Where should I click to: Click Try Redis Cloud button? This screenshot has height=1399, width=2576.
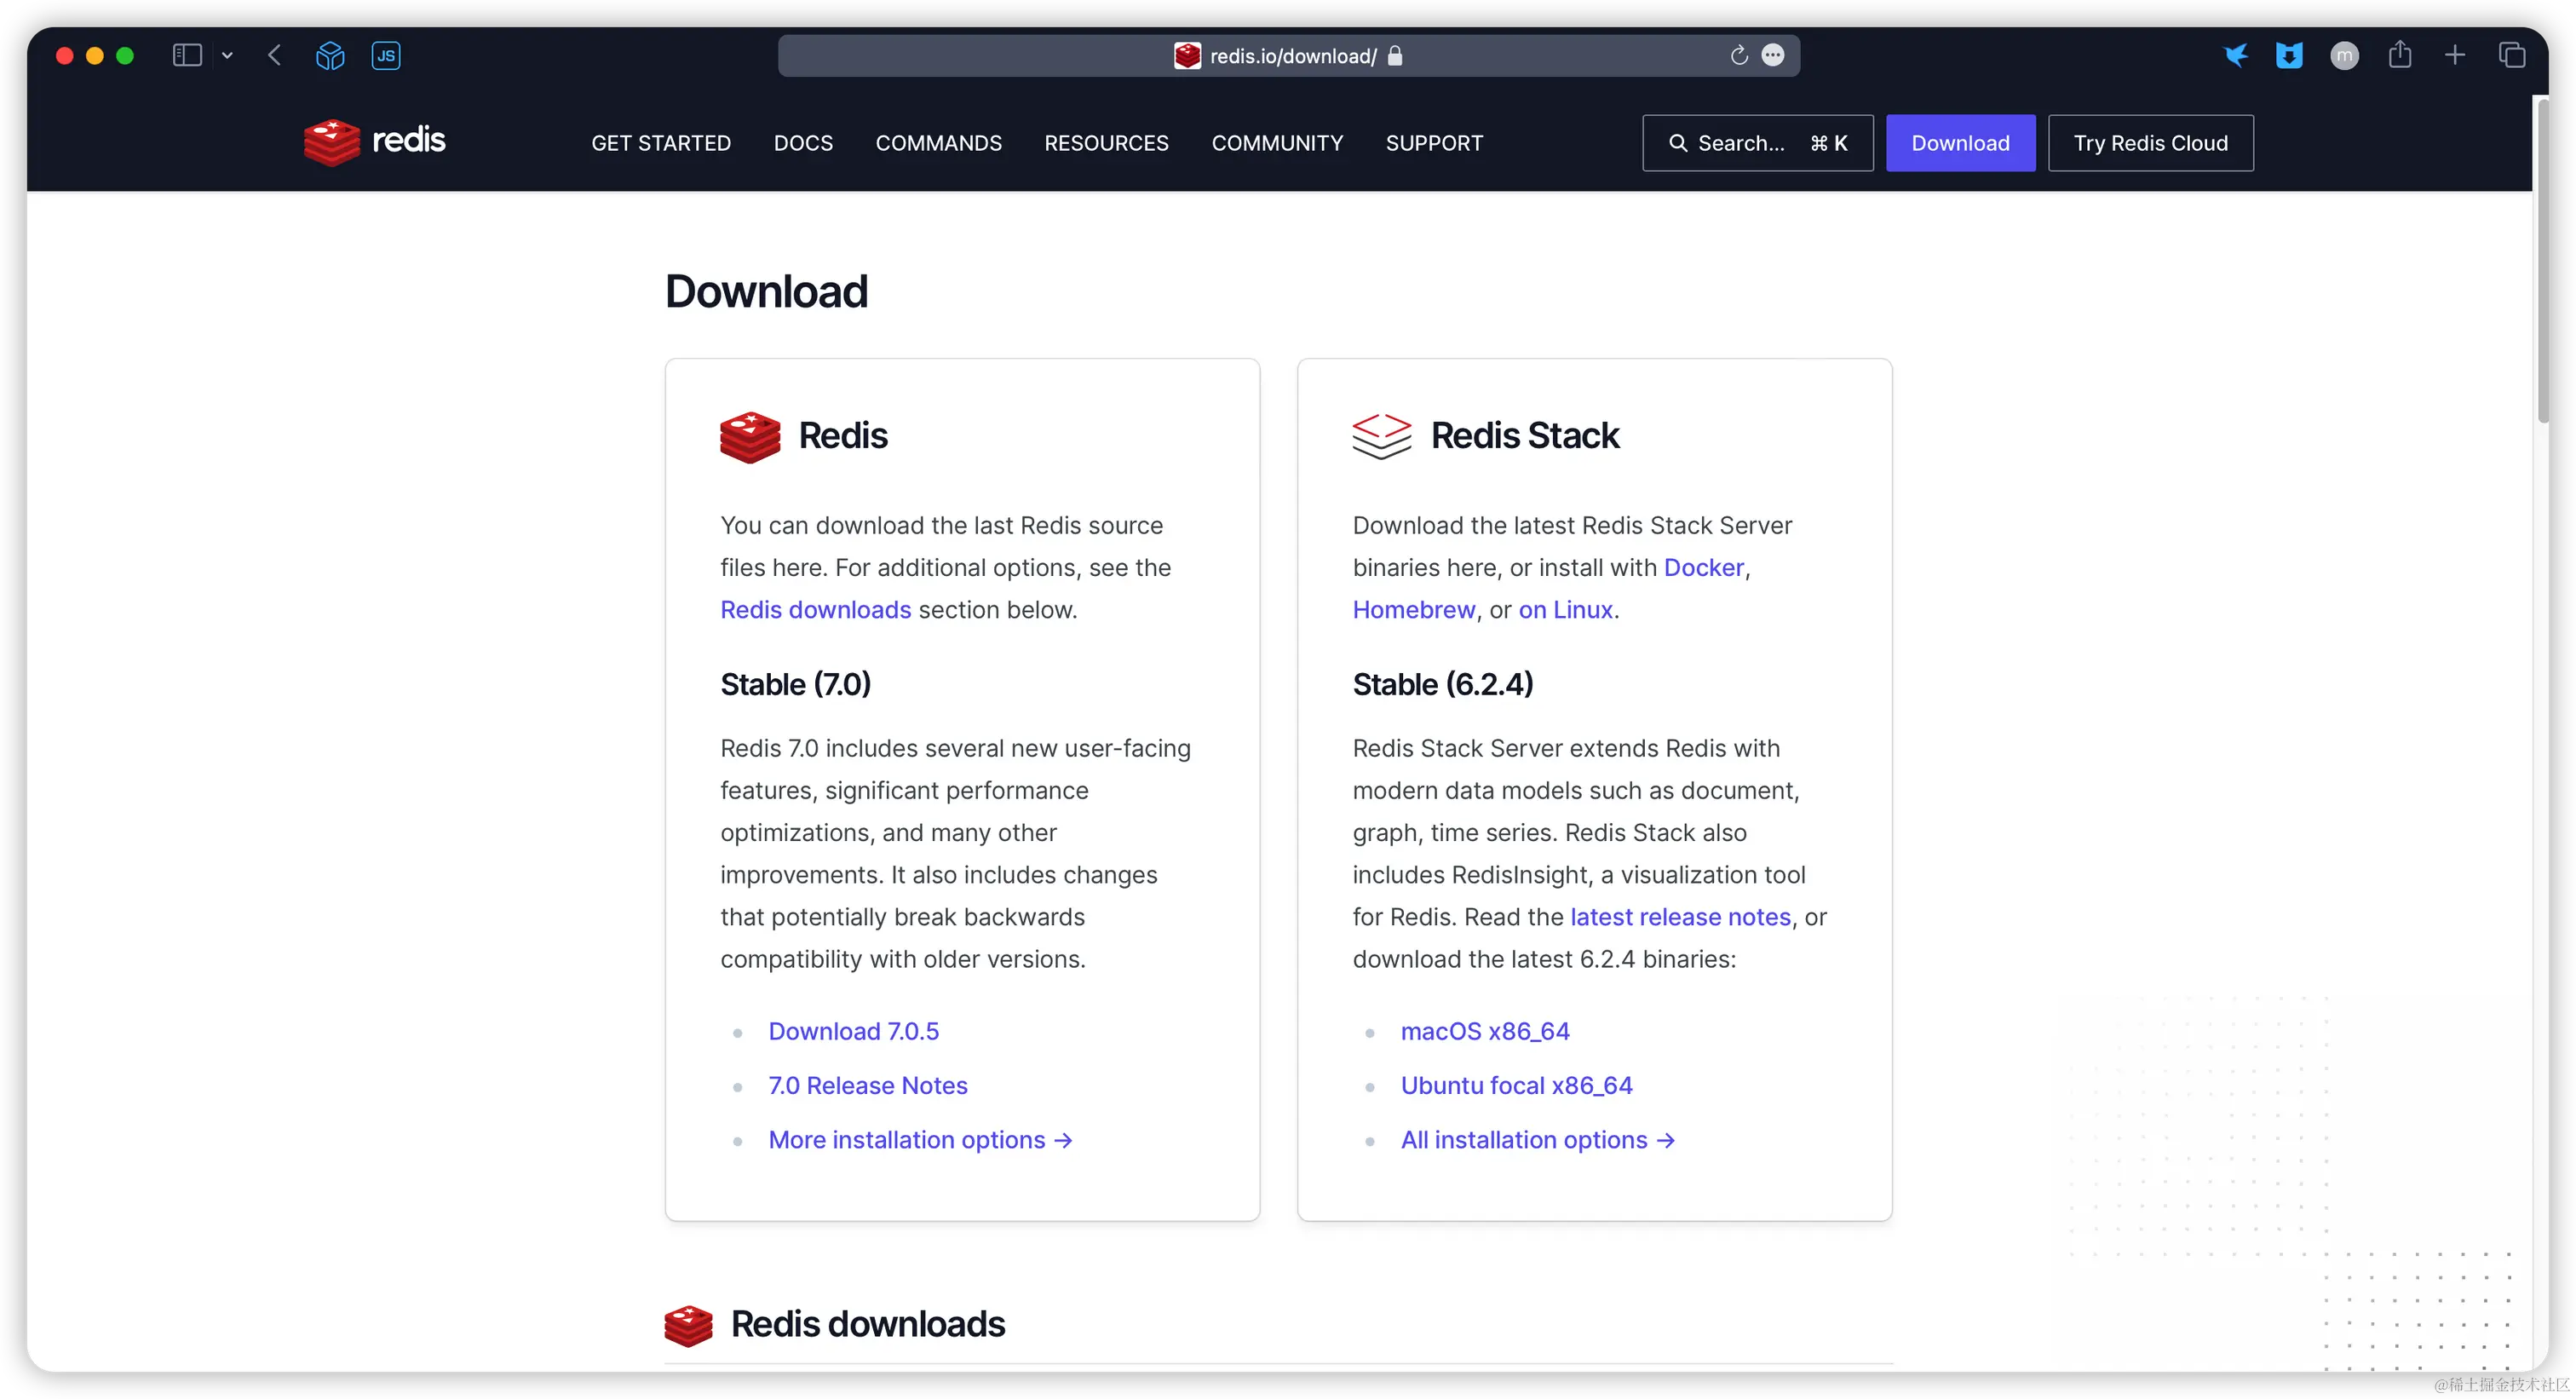2150,143
